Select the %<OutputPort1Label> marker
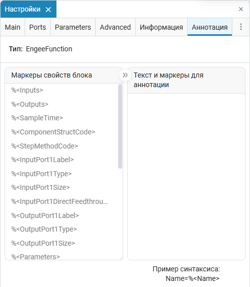The width and height of the screenshot is (250, 287). [45, 216]
